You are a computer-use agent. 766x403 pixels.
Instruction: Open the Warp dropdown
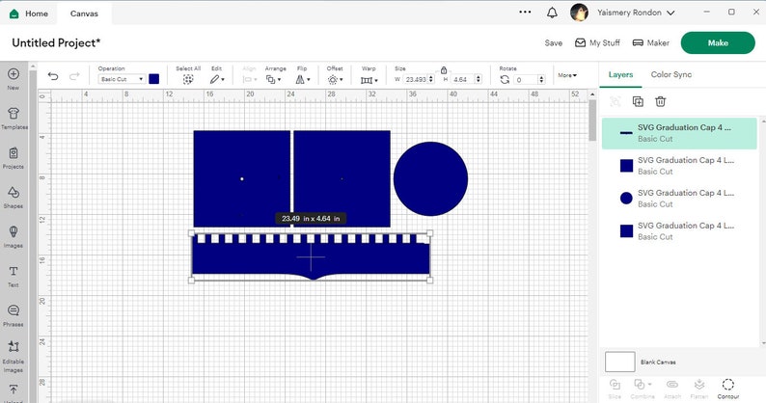369,80
